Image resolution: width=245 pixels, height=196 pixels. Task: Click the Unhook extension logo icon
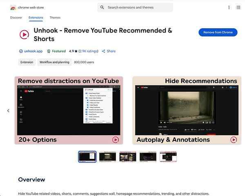24,35
